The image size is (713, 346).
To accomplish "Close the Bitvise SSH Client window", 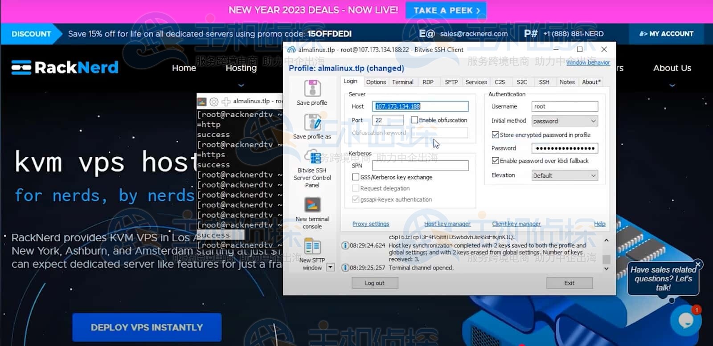I will click(x=604, y=49).
